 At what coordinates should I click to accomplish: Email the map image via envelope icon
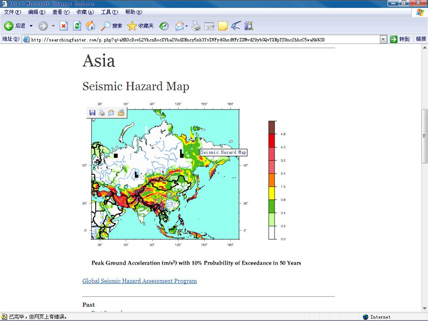click(111, 112)
